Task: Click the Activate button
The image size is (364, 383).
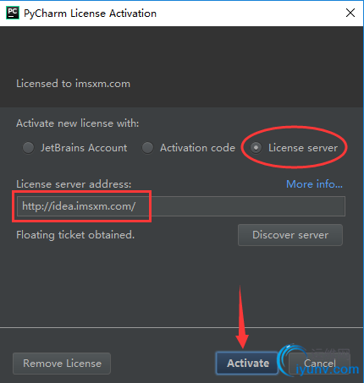Action: click(x=247, y=363)
